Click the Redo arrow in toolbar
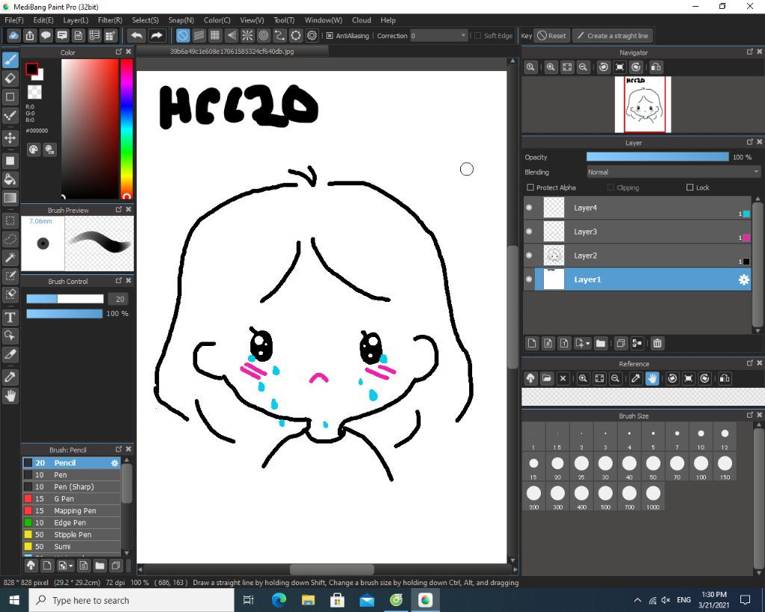 157,36
